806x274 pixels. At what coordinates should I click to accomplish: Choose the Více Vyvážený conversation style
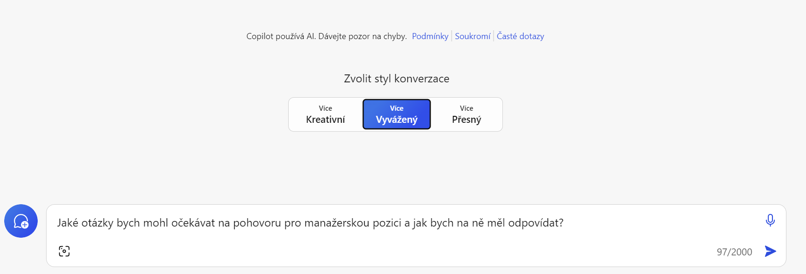(x=397, y=114)
